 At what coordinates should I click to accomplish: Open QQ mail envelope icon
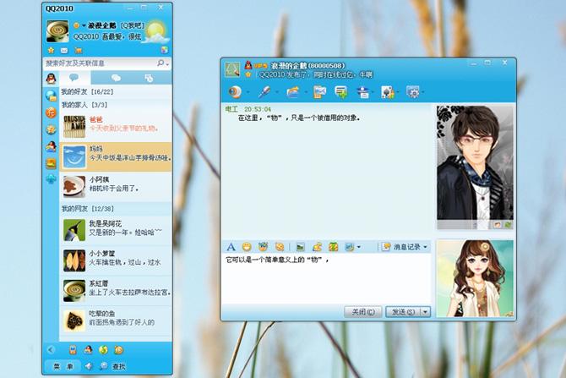click(x=64, y=50)
